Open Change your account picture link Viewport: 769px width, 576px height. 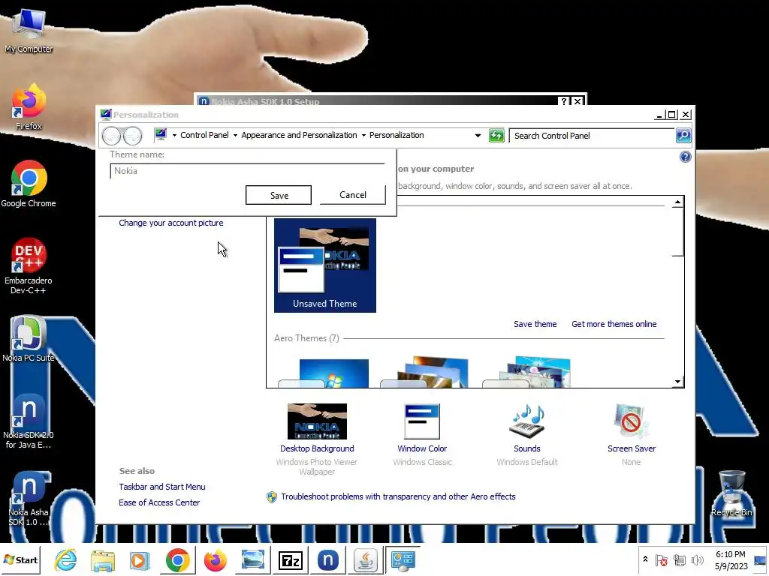(x=170, y=223)
